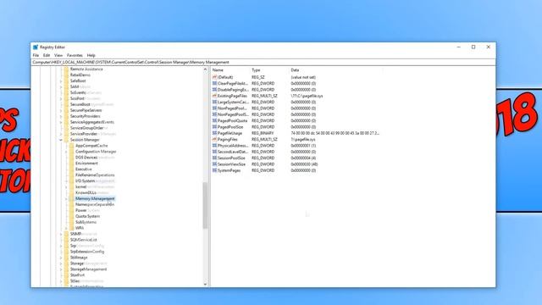The image size is (542, 305).
Task: Click the SessionPoolSize data 0x00000004 (4)
Action: (x=303, y=158)
